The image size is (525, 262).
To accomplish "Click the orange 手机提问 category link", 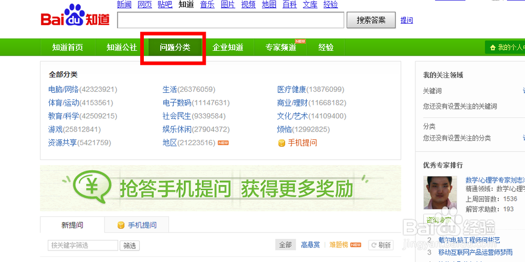I will click(302, 143).
